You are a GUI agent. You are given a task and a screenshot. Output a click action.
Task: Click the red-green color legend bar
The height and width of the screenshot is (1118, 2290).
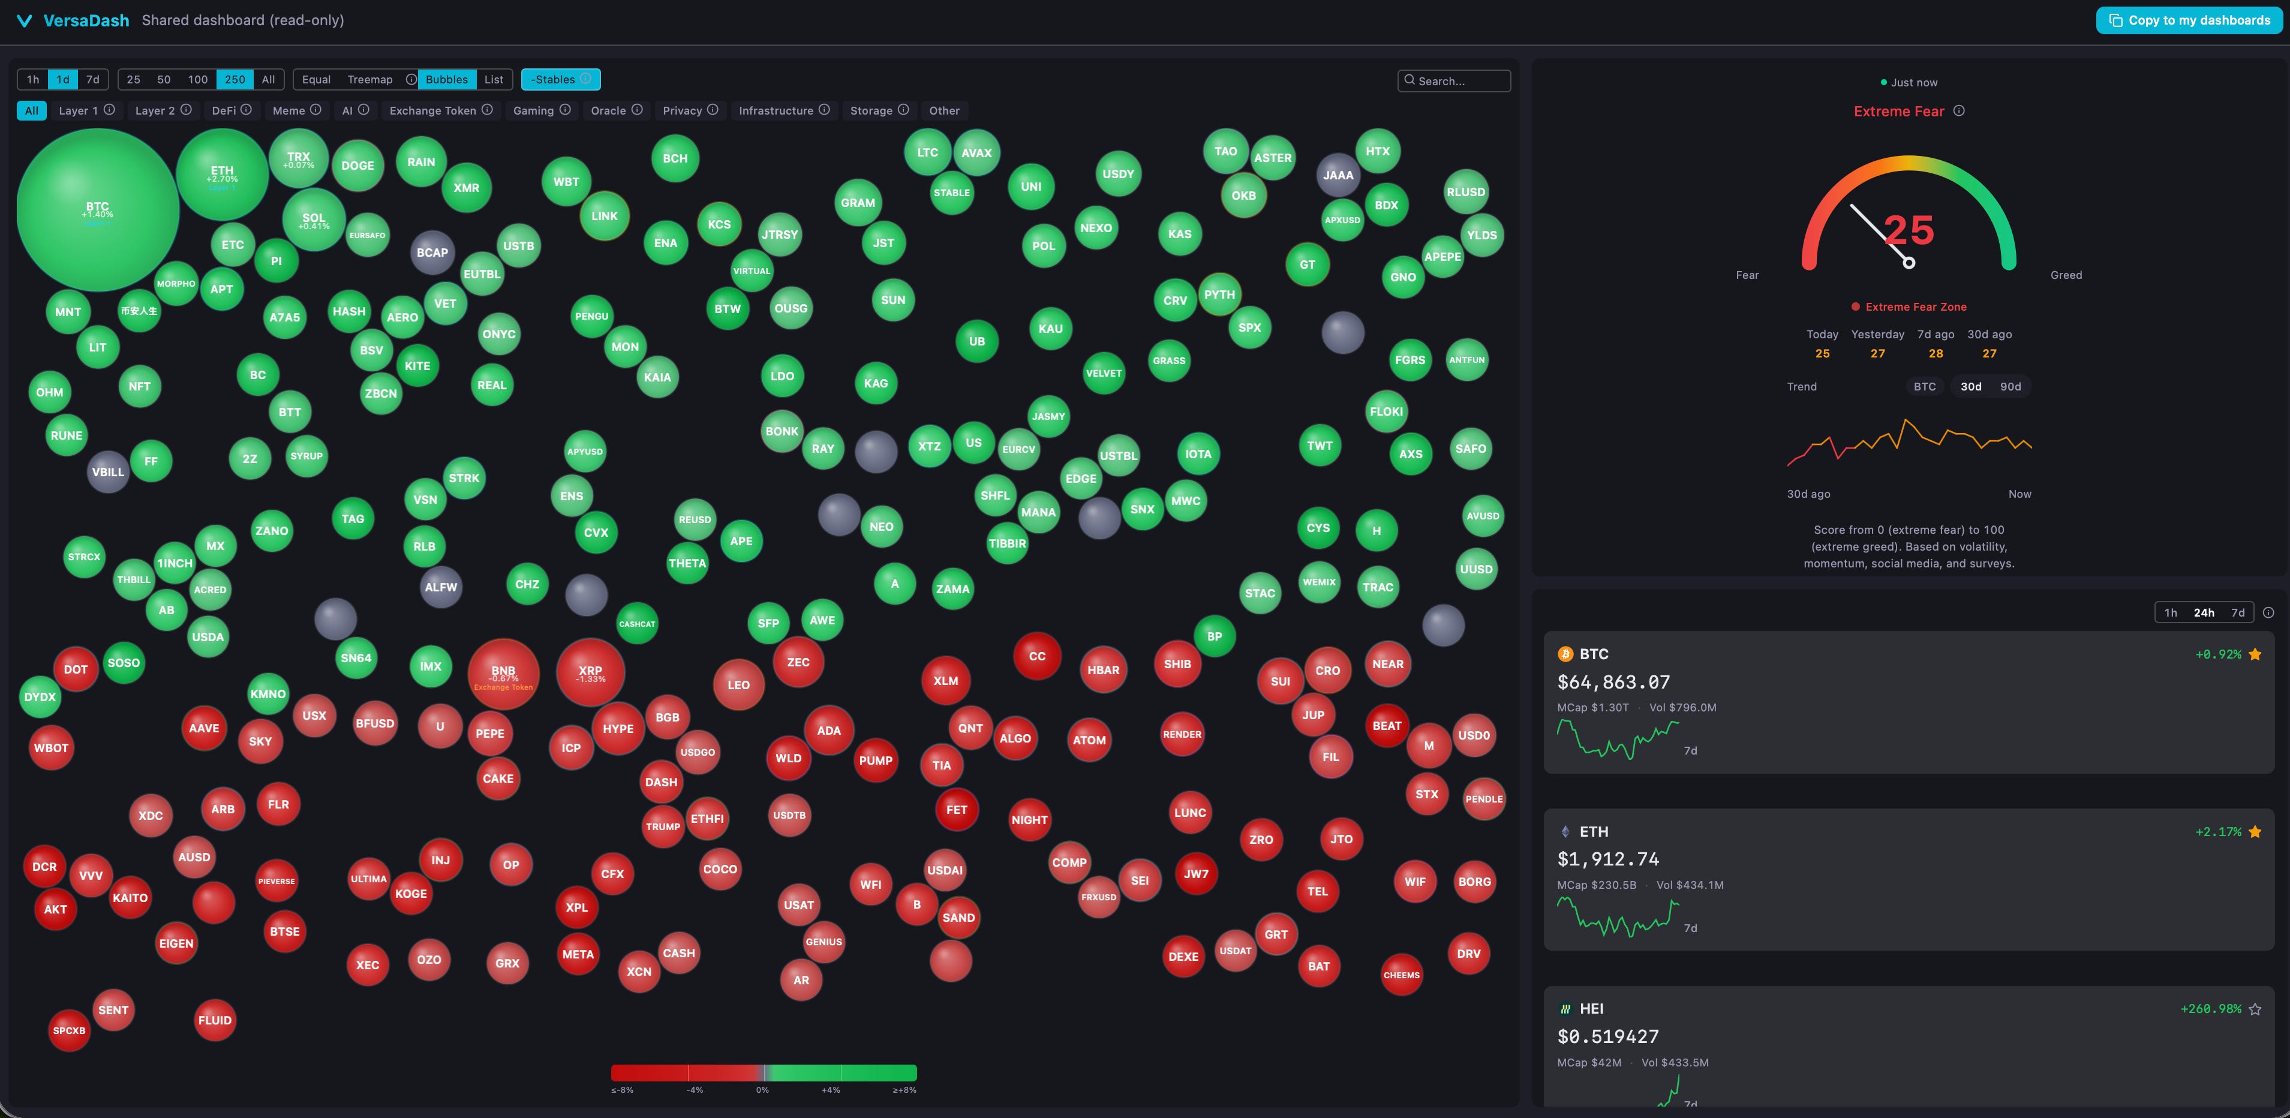pyautogui.click(x=764, y=1072)
